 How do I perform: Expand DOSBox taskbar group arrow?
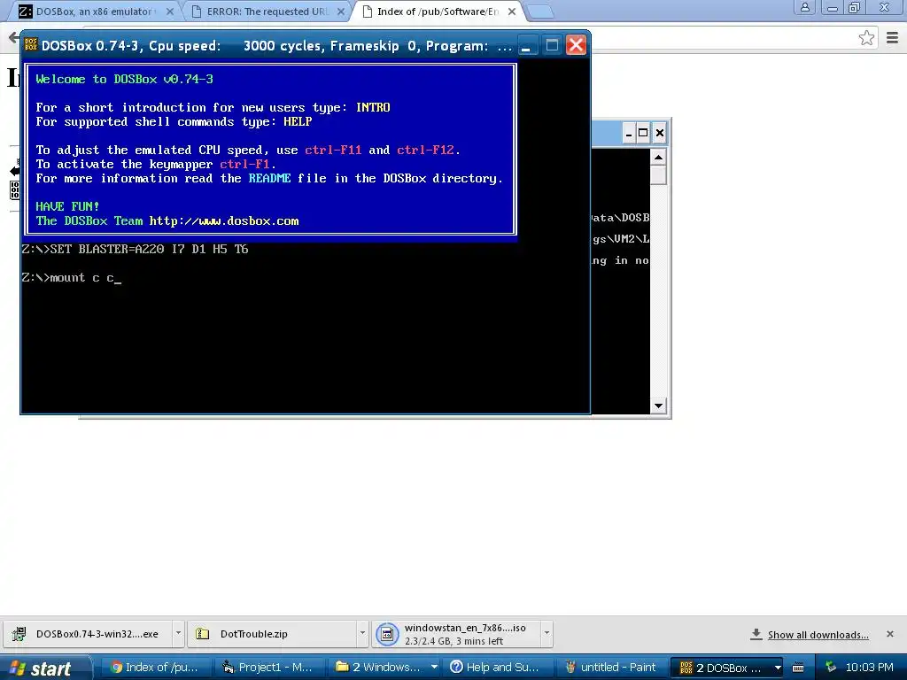click(x=778, y=668)
